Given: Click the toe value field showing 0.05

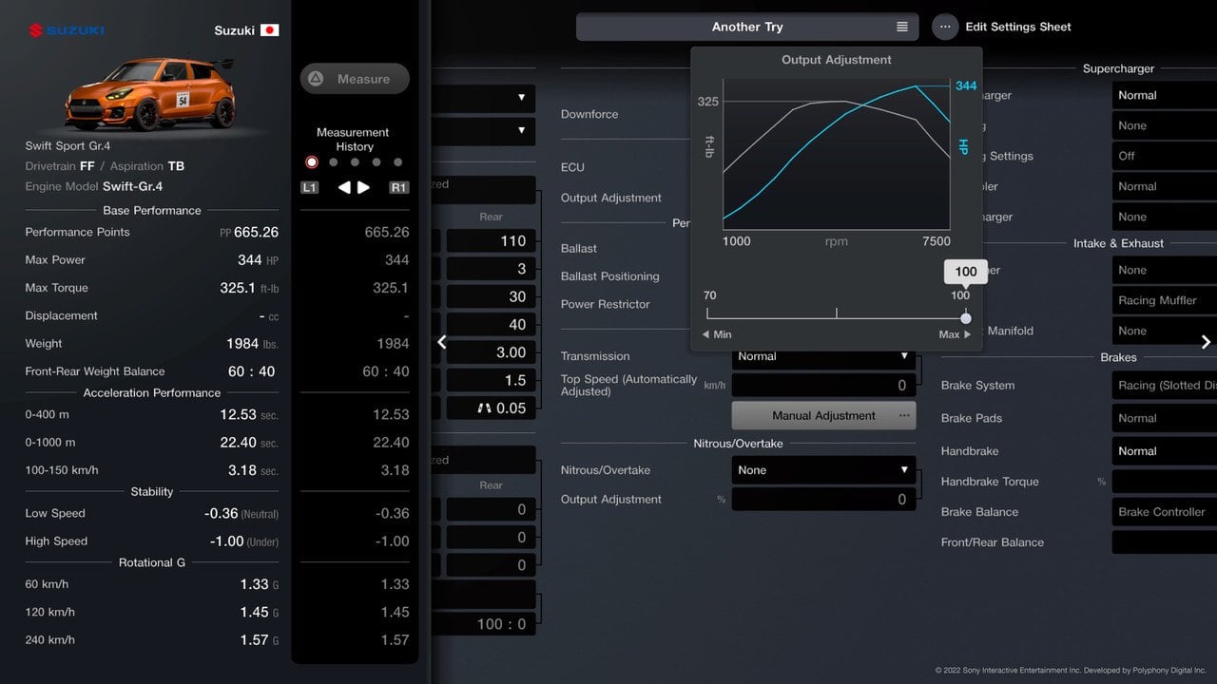Looking at the screenshot, I should pyautogui.click(x=491, y=408).
